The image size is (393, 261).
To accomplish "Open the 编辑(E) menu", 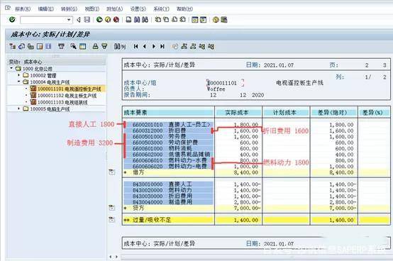I will pyautogui.click(x=45, y=9).
